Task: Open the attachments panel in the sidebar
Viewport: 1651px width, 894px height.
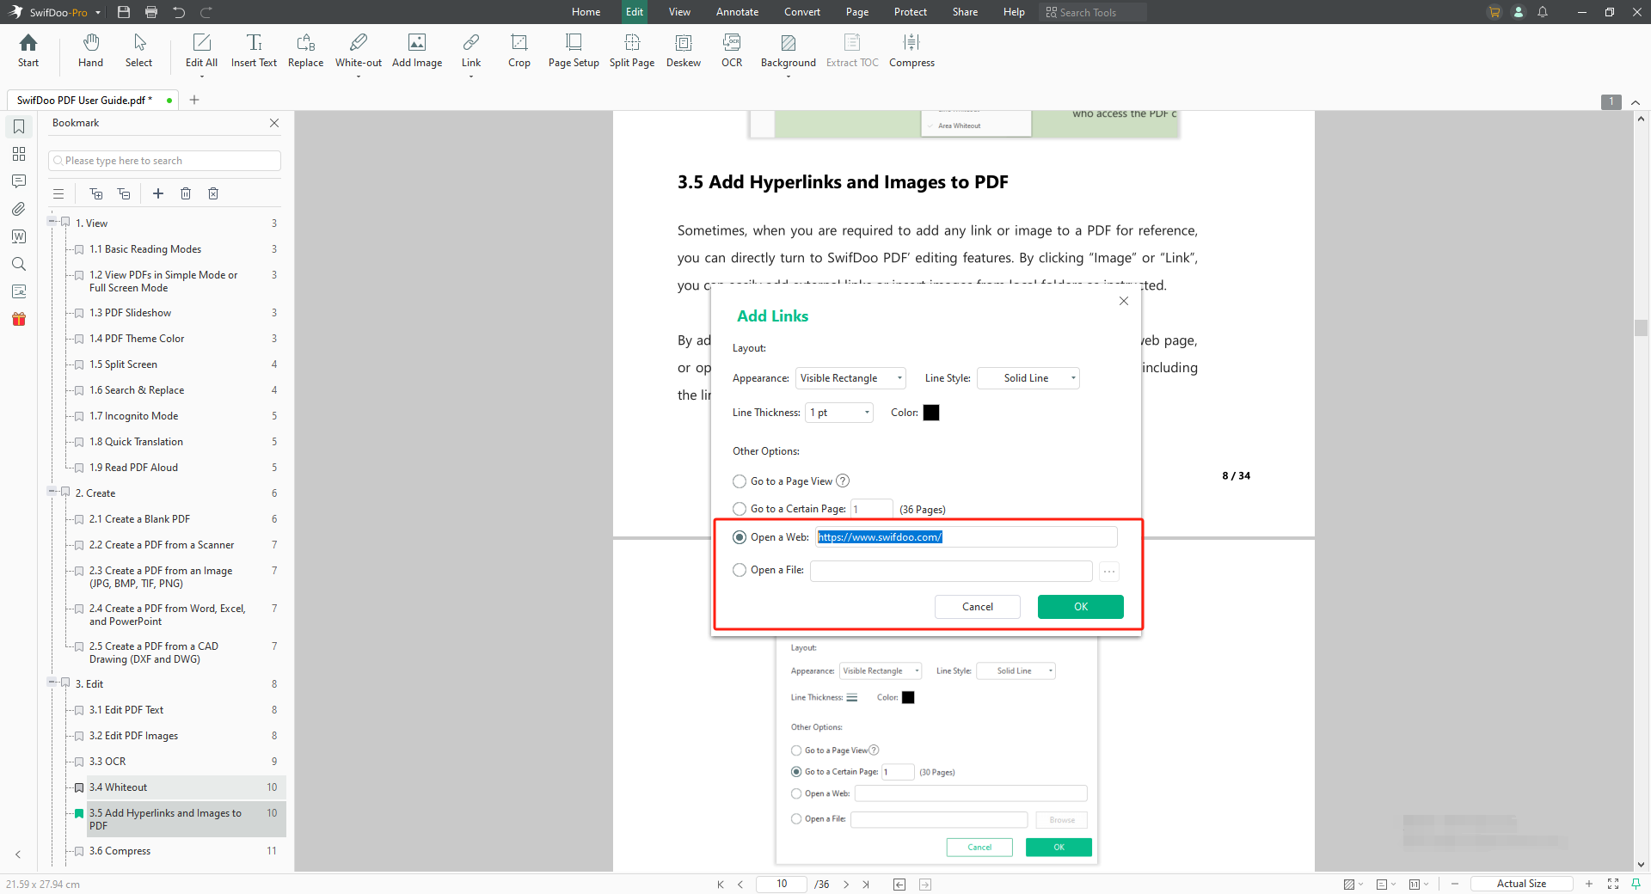Action: 18,209
